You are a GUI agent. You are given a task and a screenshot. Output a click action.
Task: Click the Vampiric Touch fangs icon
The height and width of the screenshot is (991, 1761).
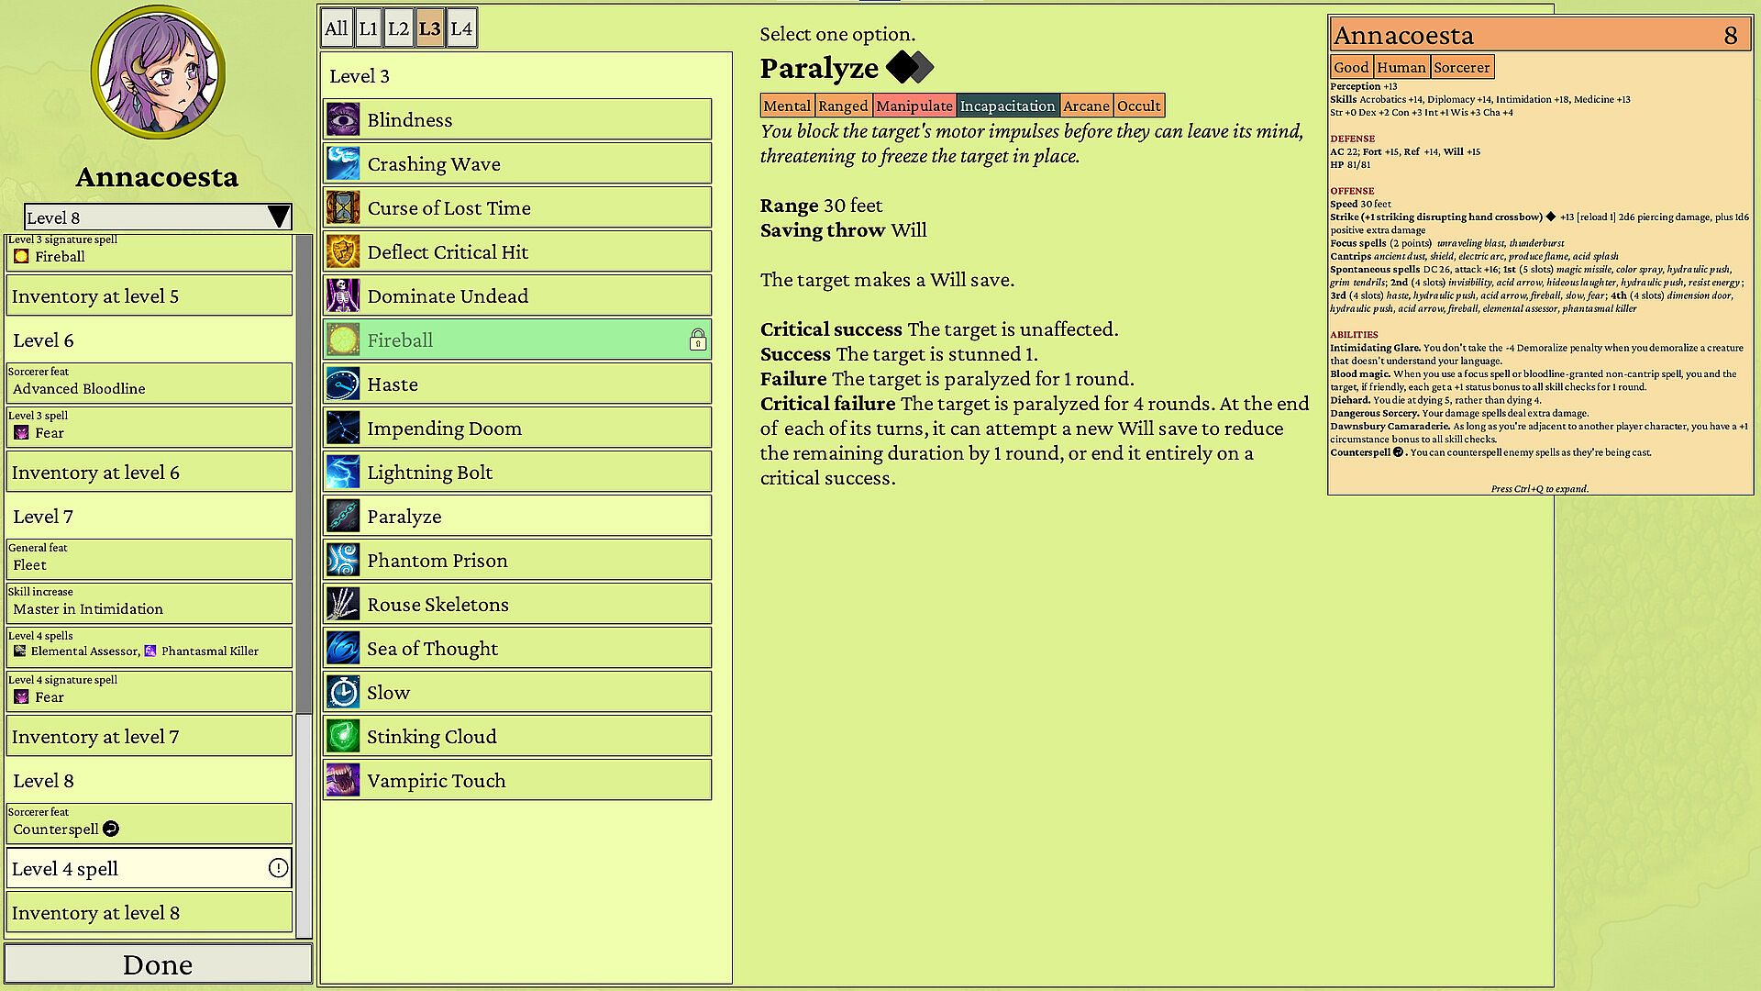point(343,781)
